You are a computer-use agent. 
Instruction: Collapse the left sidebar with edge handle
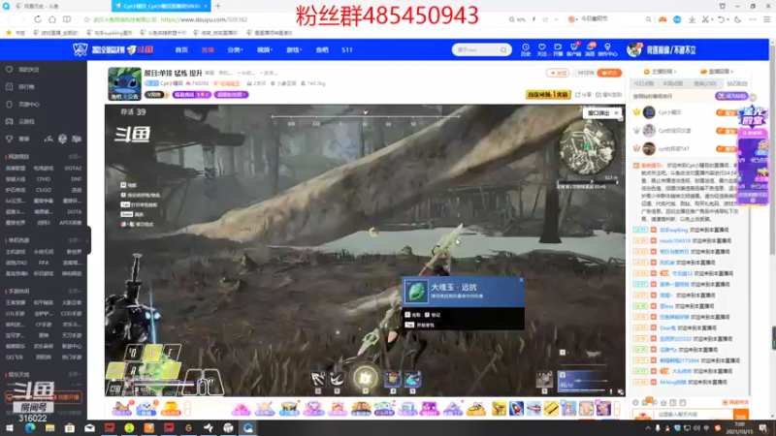tap(88, 240)
